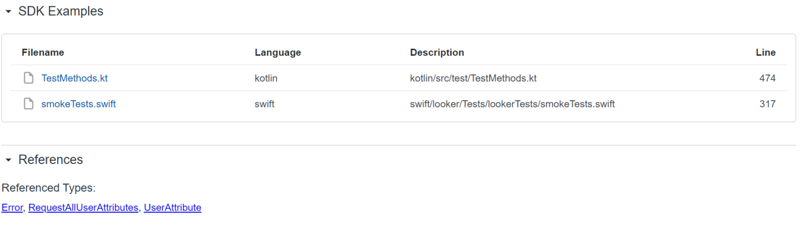Click the Language column header

pos(278,52)
